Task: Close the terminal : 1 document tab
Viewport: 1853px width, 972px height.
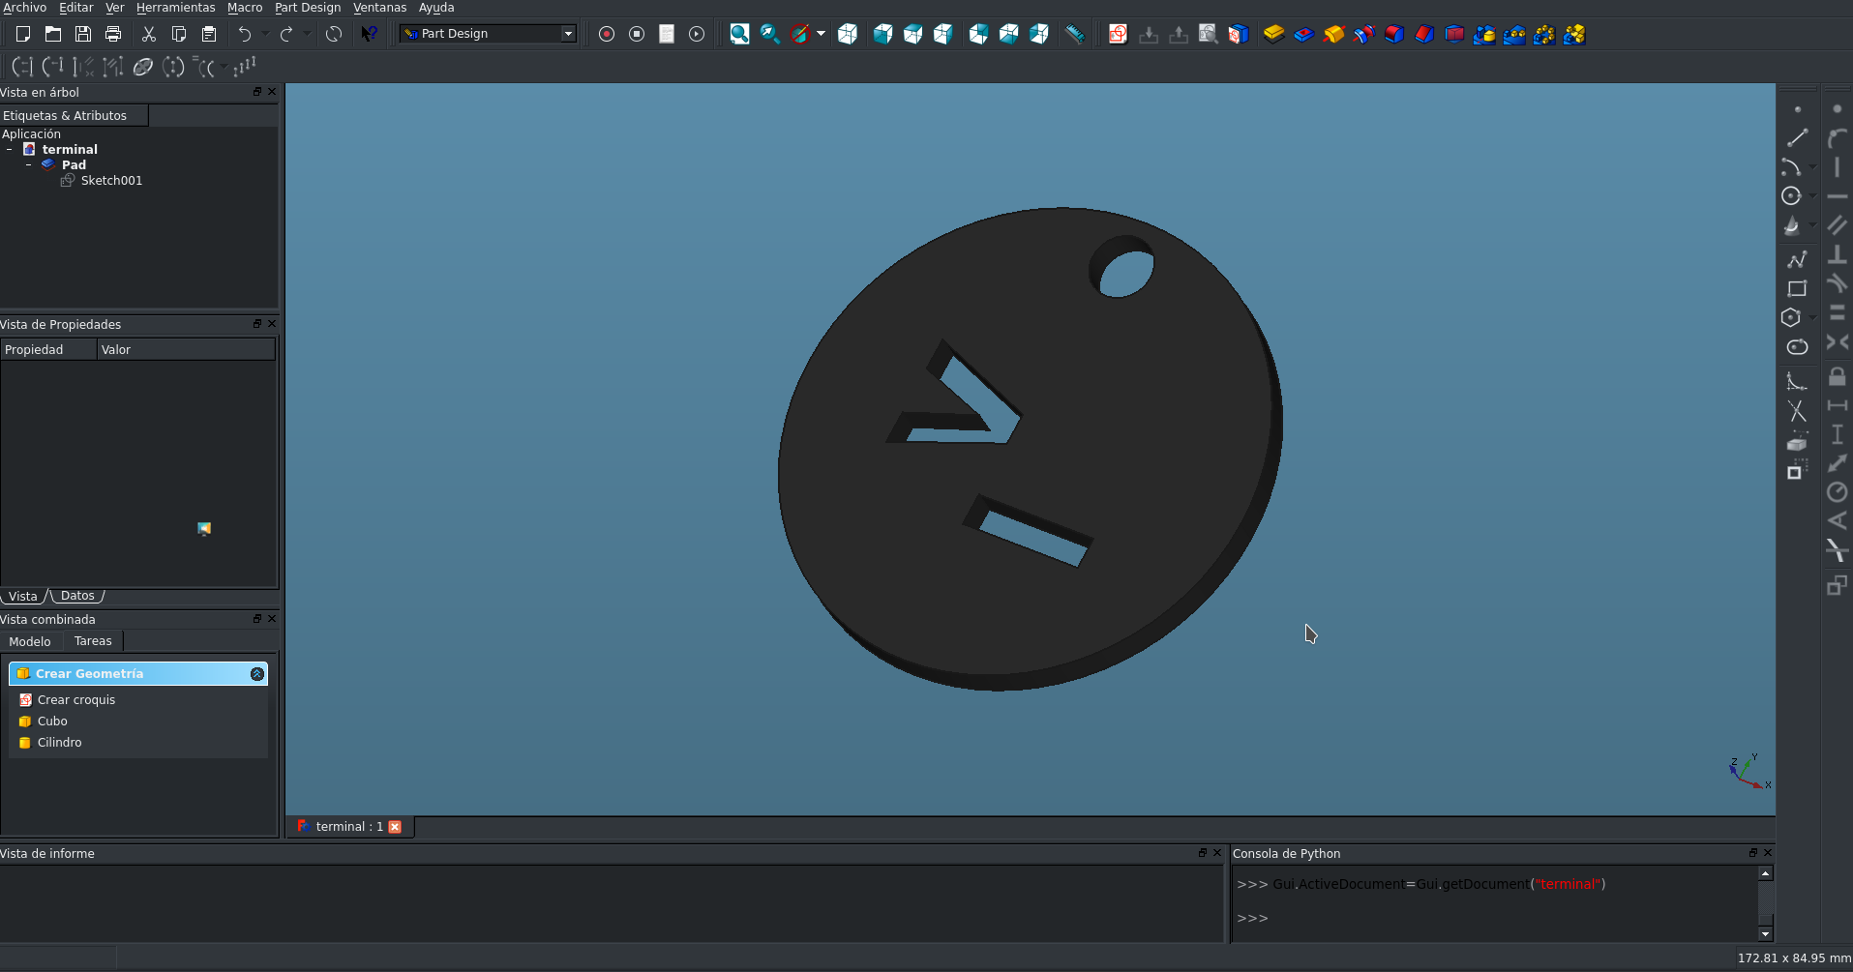Action: (x=395, y=827)
